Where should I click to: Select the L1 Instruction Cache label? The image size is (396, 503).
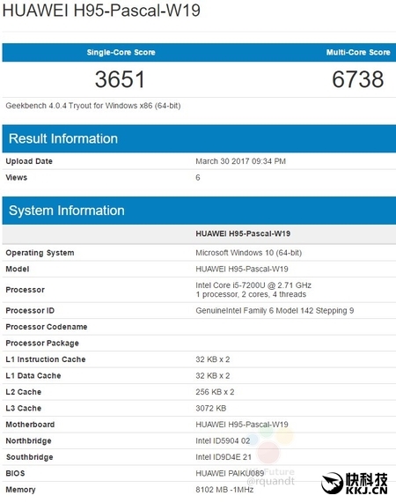point(46,359)
